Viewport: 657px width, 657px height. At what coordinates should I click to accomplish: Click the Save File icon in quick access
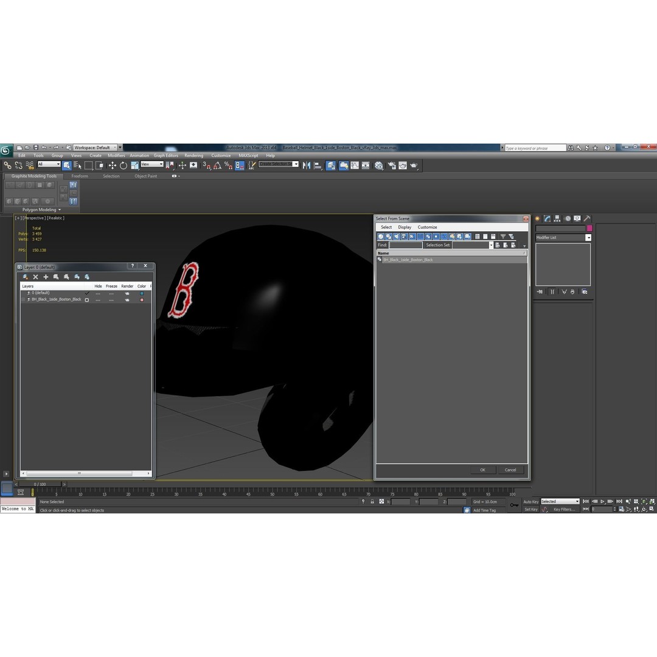(36, 147)
